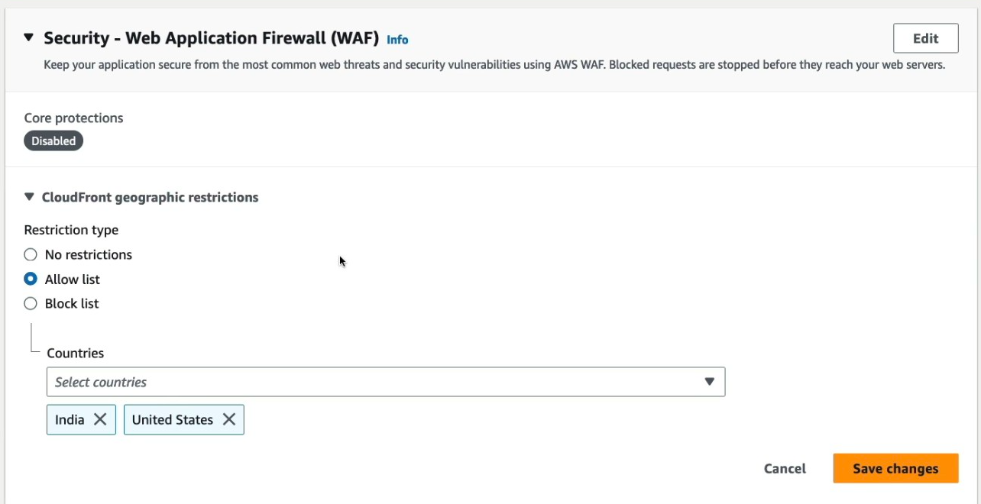Screen dimensions: 981x504
Task: Remove India with its X icon
Action: coord(100,419)
